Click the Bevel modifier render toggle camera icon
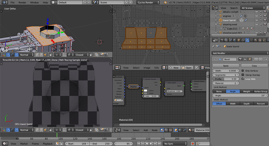Viewport: 269px width, 146px height. (240, 59)
